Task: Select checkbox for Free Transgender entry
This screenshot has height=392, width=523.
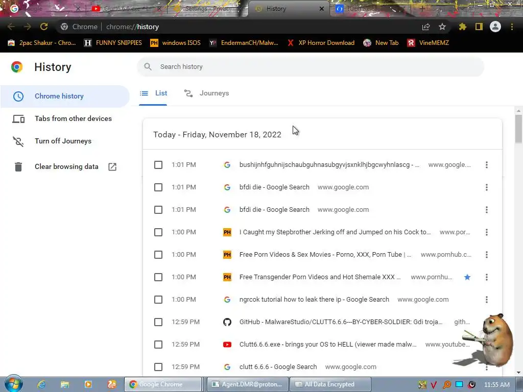Action: pos(158,277)
